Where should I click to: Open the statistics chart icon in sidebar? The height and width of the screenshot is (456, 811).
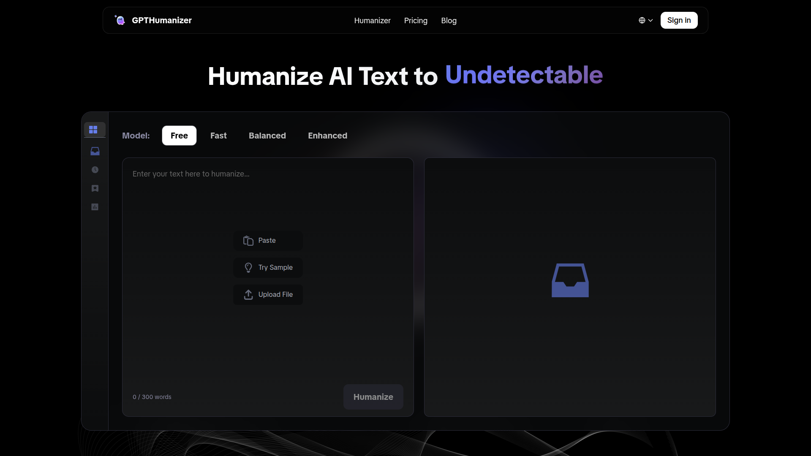point(95,207)
